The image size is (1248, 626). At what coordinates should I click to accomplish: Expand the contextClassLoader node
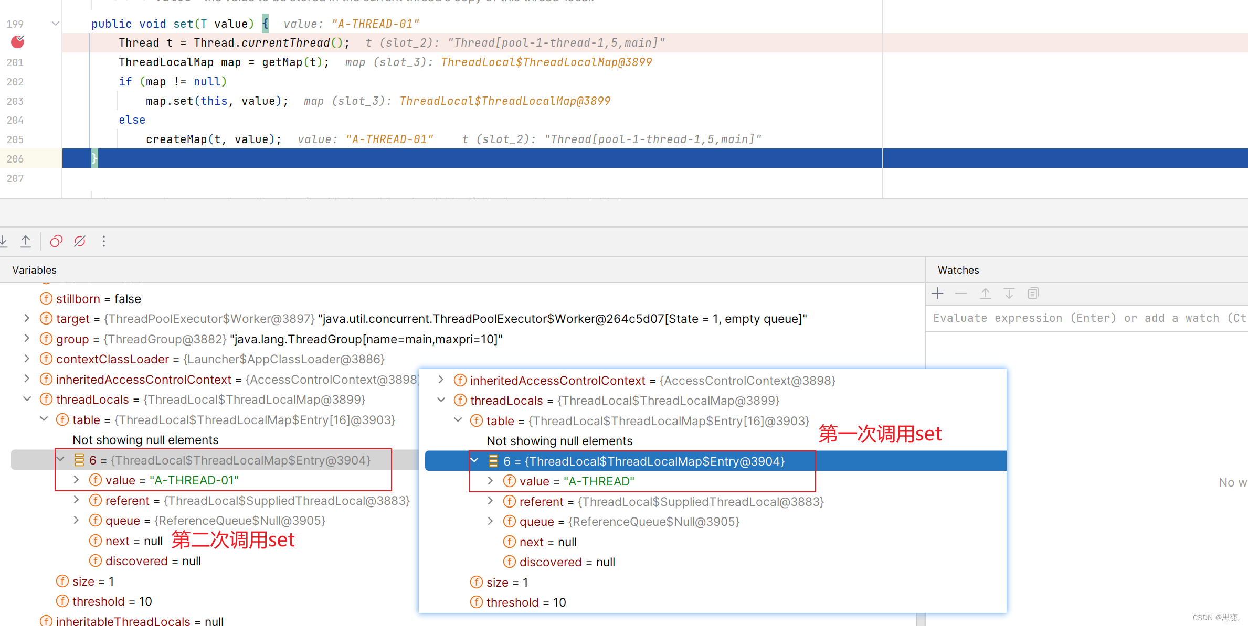pos(27,359)
